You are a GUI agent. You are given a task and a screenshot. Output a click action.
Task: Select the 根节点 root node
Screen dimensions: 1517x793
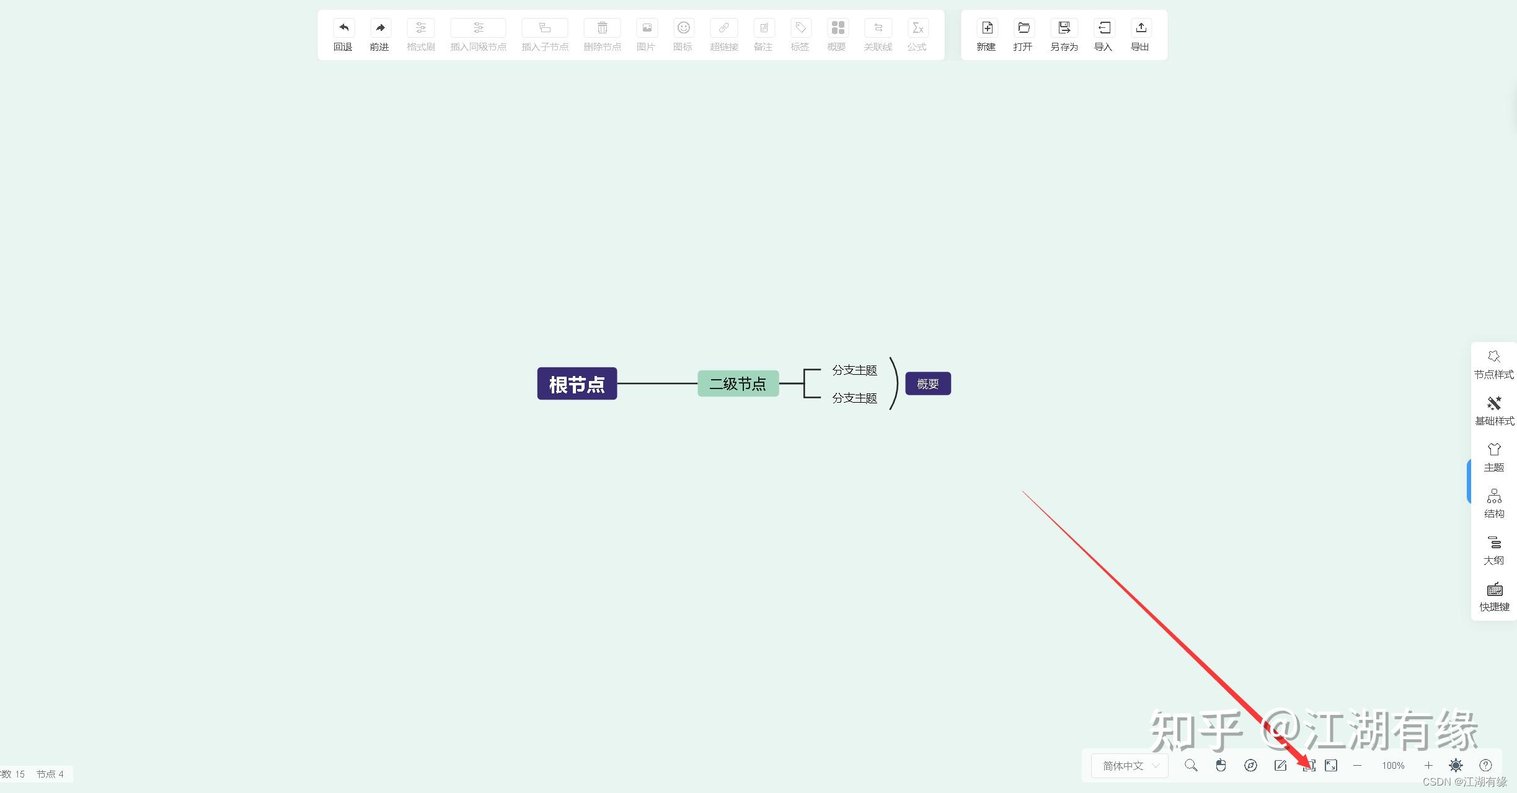pyautogui.click(x=576, y=383)
